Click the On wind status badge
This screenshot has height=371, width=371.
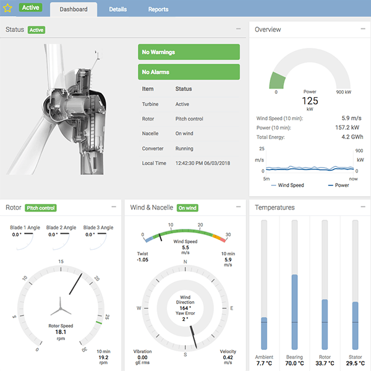click(187, 208)
